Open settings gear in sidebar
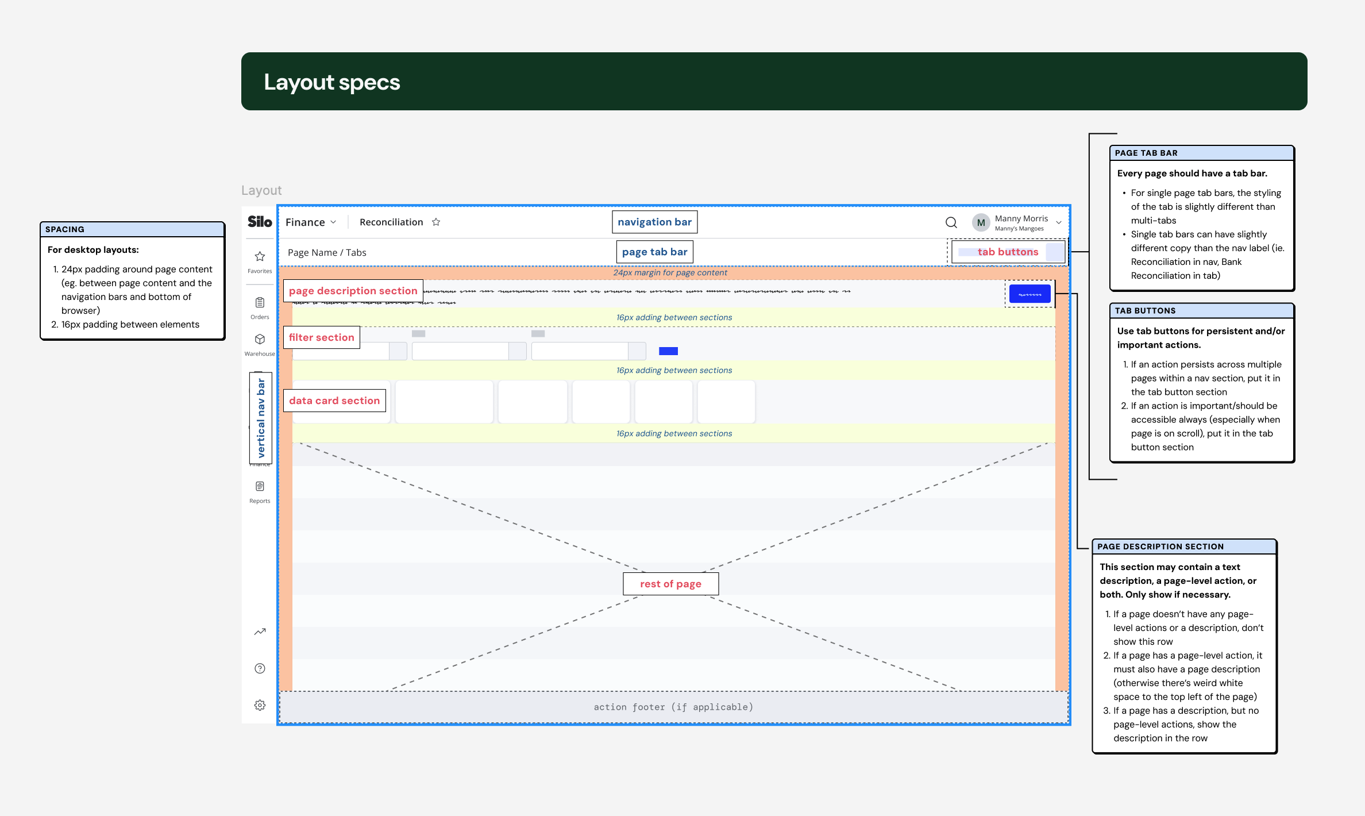 click(x=260, y=705)
